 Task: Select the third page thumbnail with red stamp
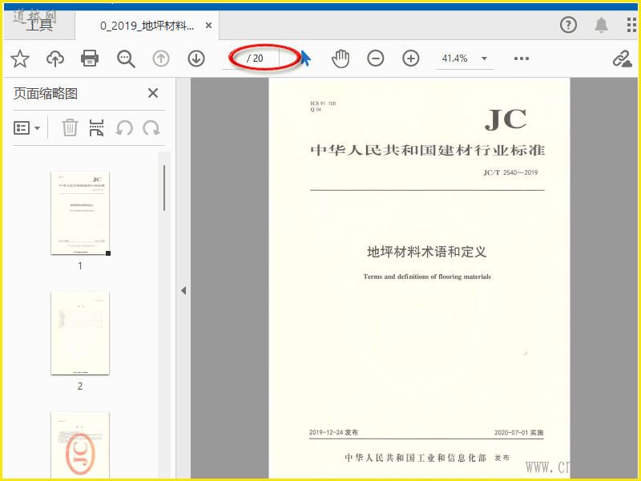(80, 445)
